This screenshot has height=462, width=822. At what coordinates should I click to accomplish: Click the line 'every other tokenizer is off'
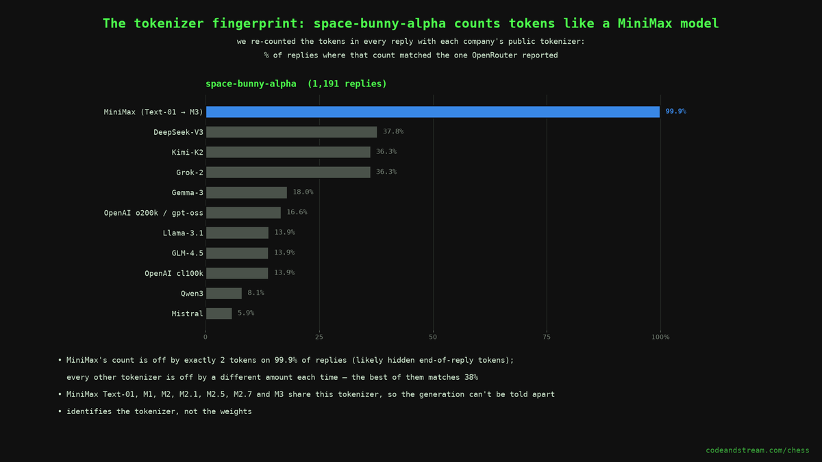[x=272, y=377]
